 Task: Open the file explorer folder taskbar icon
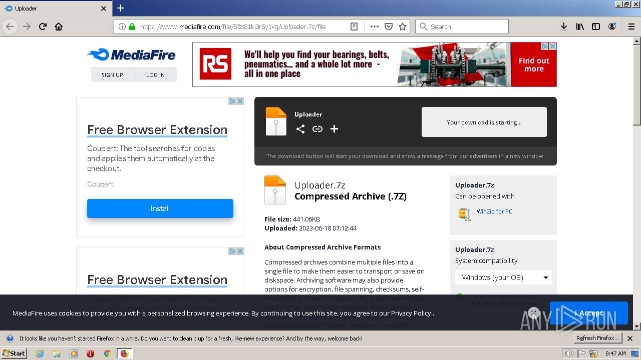(57, 353)
